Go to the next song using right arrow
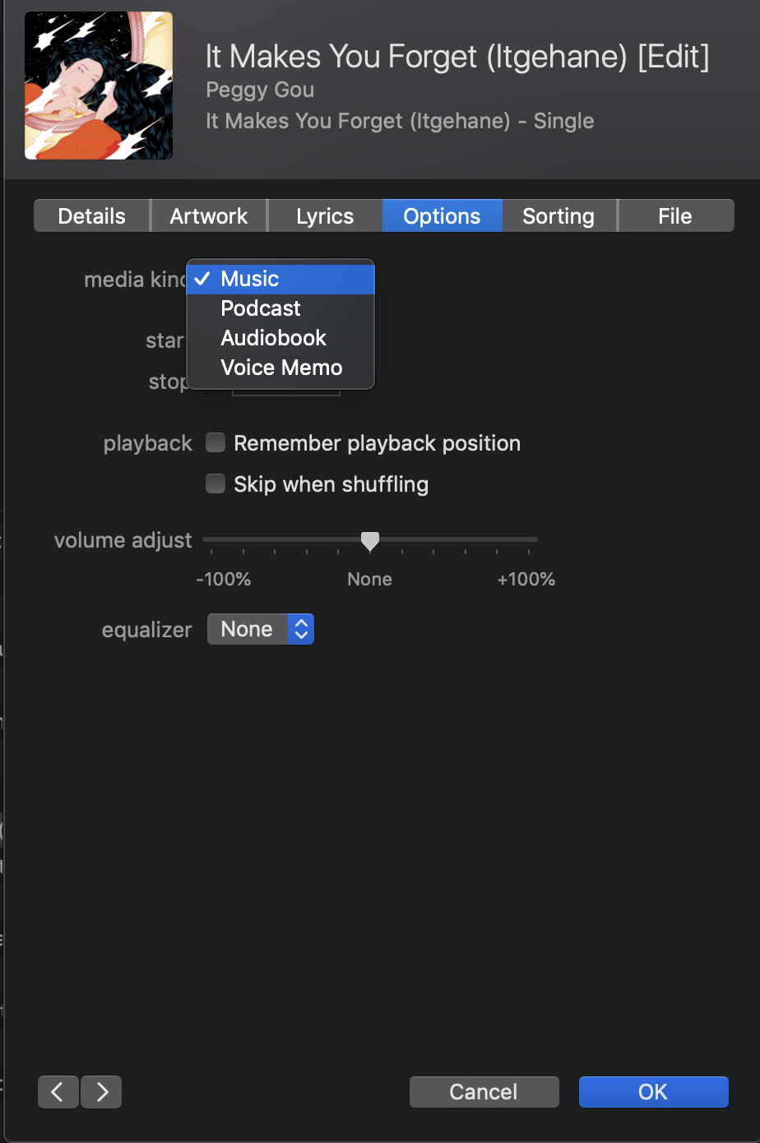 (x=102, y=1092)
